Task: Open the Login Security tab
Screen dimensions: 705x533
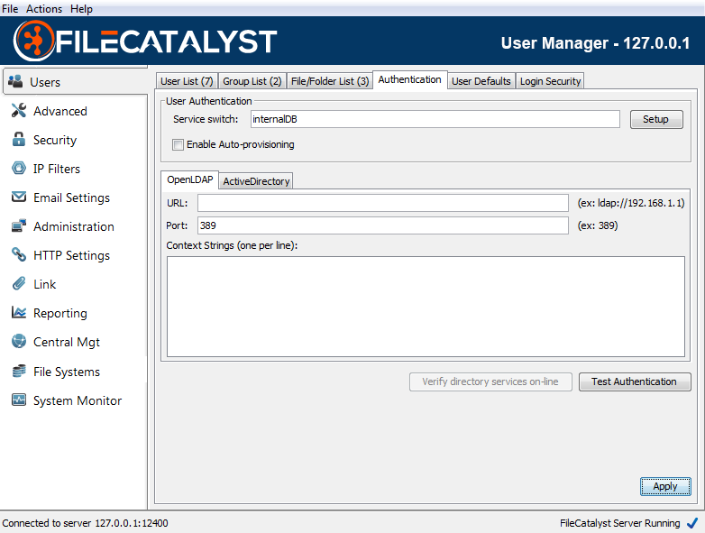Action: [550, 81]
